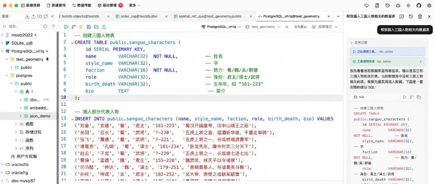
Task: Delete the conversation with trash icon
Action: [420, 17]
